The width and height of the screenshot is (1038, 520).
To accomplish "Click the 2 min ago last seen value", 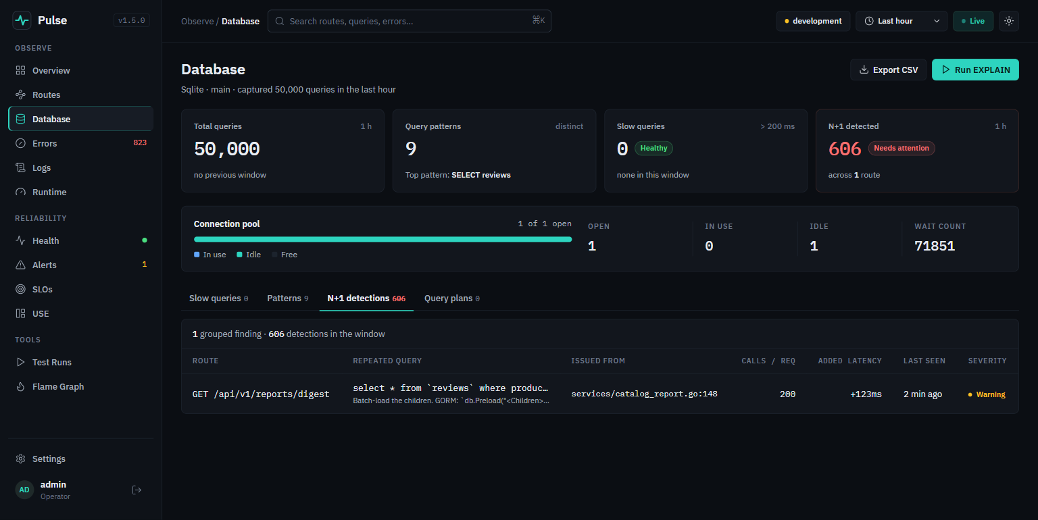I will click(922, 394).
